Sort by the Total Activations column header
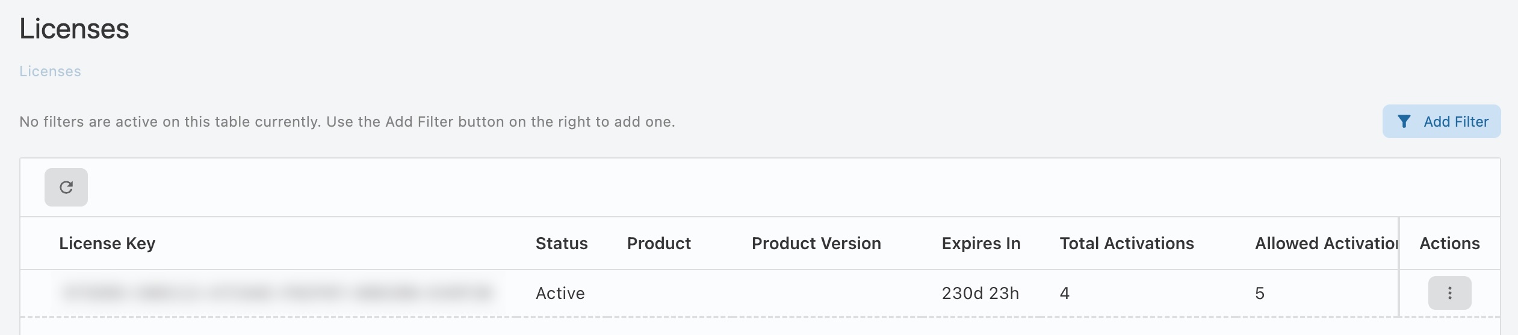Image resolution: width=1518 pixels, height=335 pixels. click(x=1126, y=244)
